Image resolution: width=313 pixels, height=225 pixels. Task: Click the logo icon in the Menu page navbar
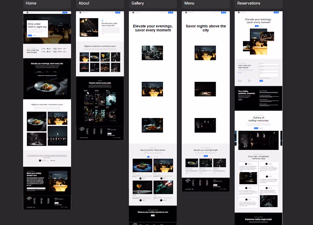tap(186, 13)
